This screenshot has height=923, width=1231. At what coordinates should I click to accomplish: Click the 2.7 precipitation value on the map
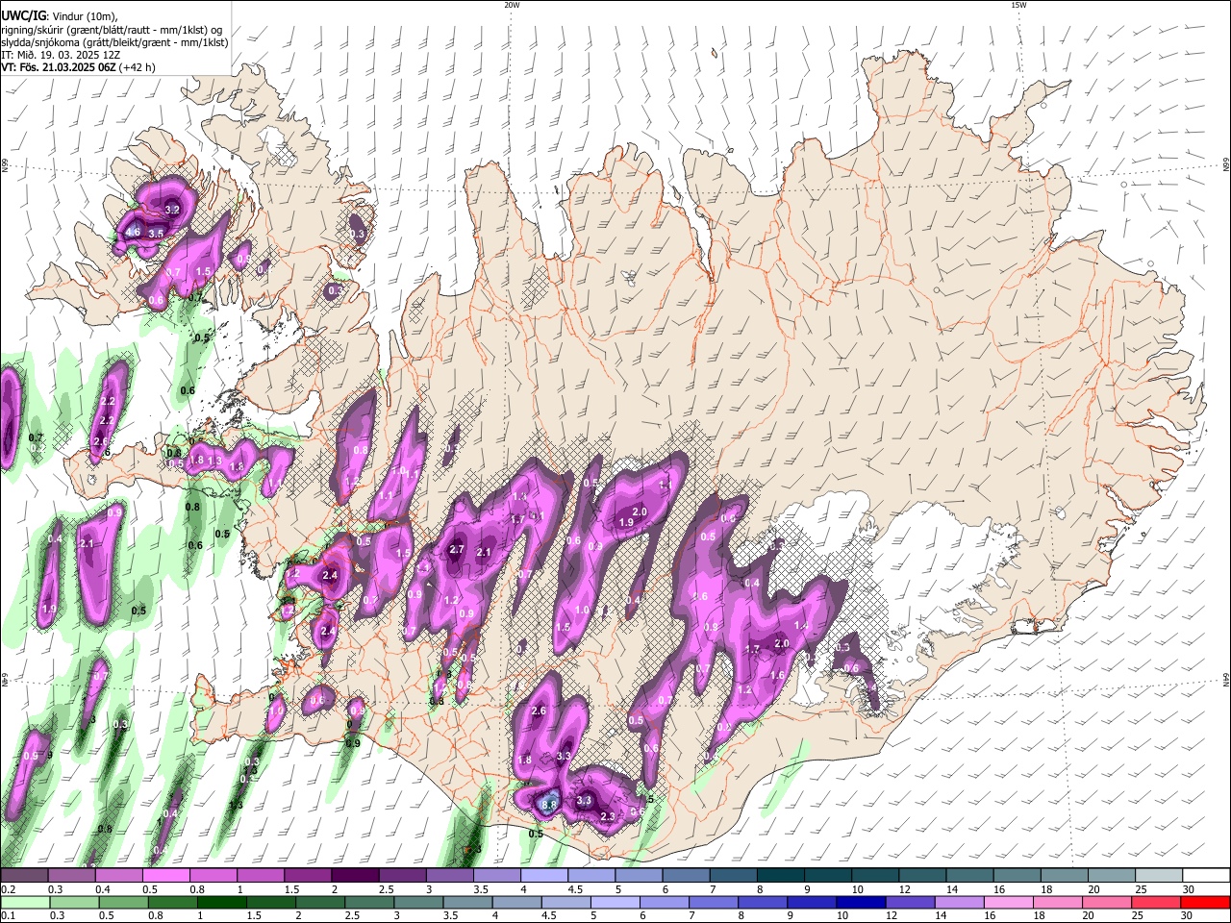pos(457,550)
